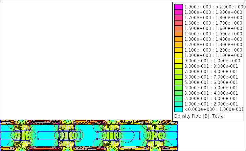Click the swatch for 1.800e+000 : 1.900e+000
Screen dimensions: 246x151
[178, 12]
